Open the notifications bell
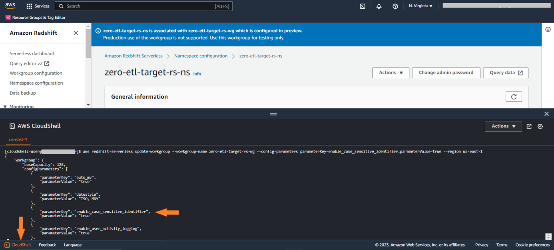The width and height of the screenshot is (554, 250). coord(379,6)
